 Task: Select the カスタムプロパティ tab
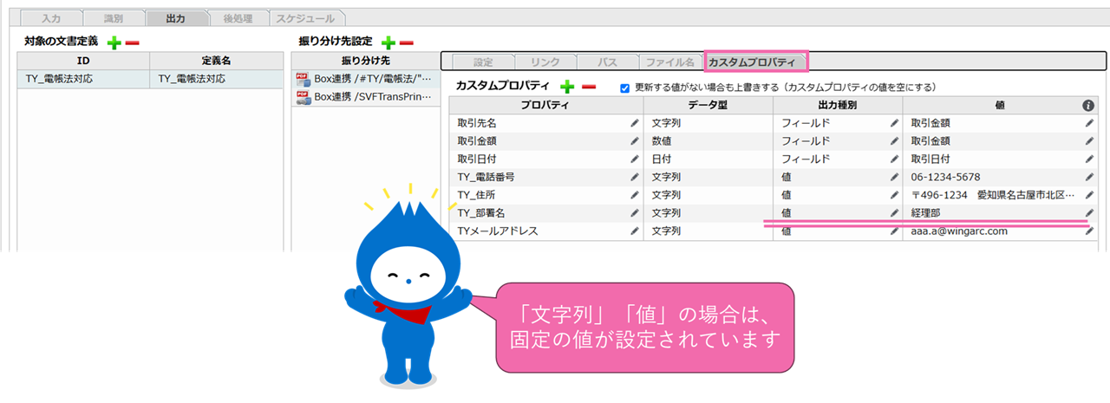click(755, 62)
